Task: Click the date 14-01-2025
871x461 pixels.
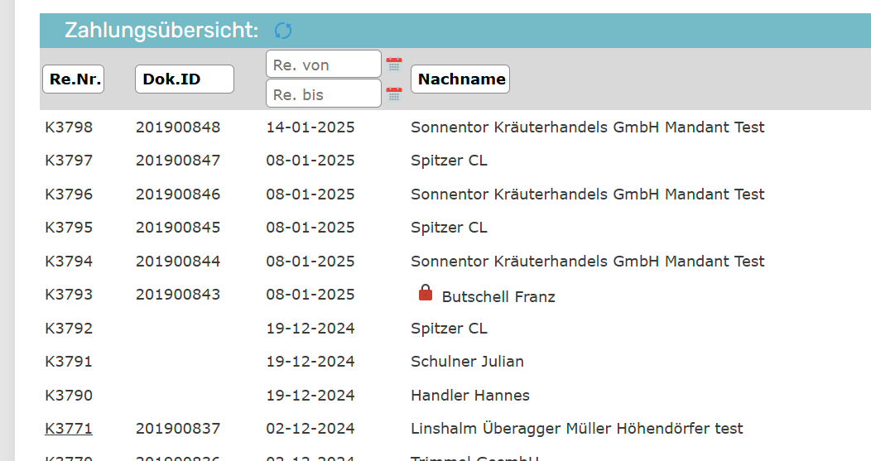Action: [x=310, y=127]
